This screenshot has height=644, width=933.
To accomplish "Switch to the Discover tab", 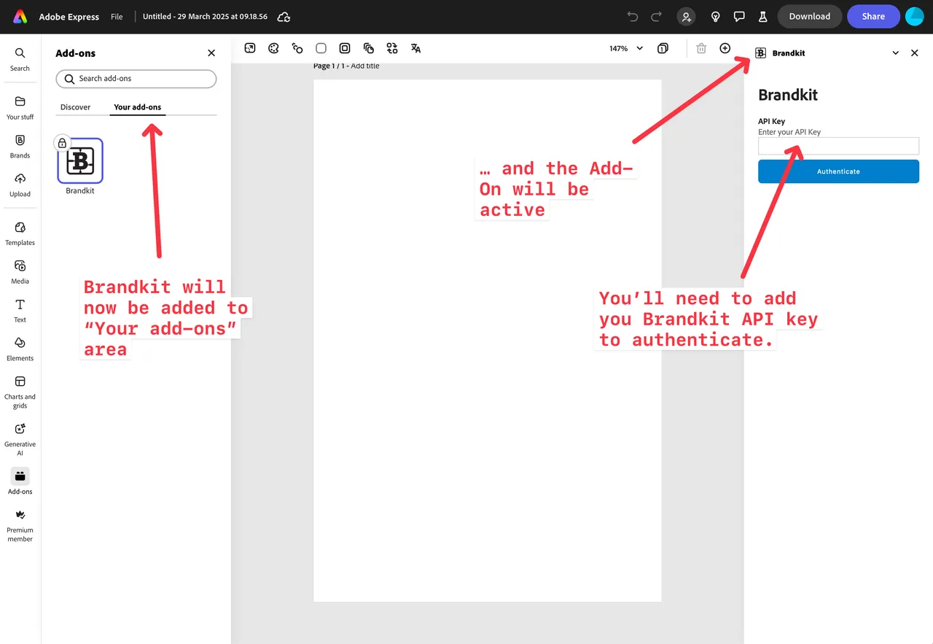I will pos(75,107).
